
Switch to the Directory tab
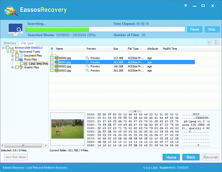point(10,43)
